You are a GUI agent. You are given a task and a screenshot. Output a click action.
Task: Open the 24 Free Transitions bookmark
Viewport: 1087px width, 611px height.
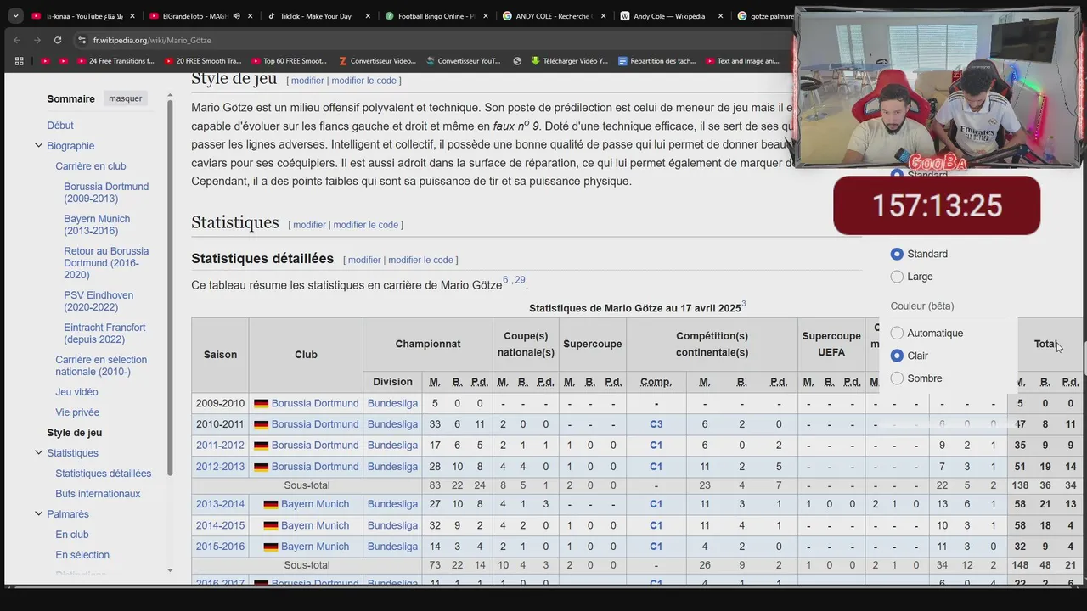coord(116,61)
